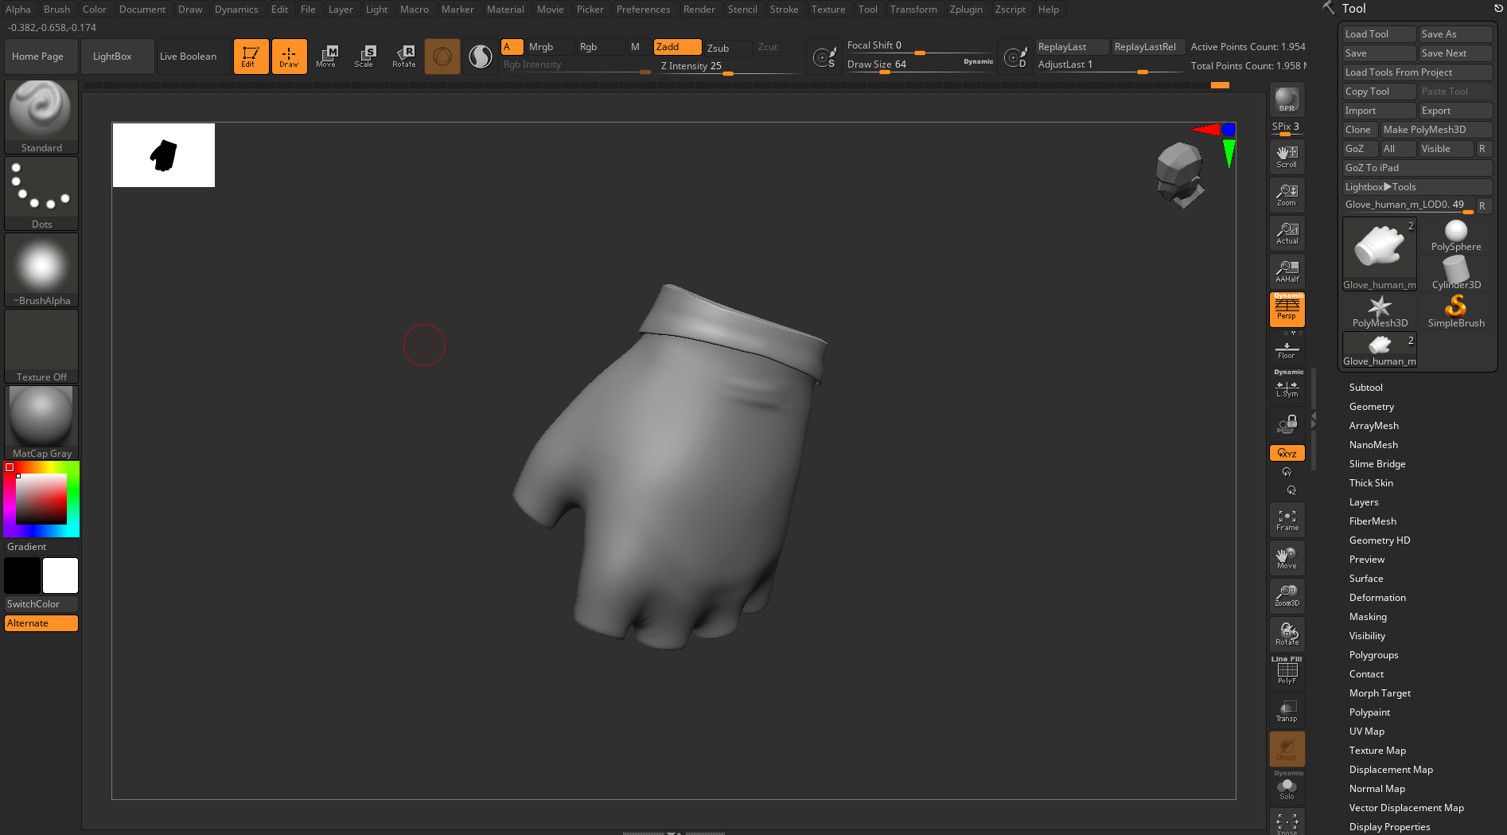This screenshot has width=1507, height=835.
Task: Open the Zplugin menu
Action: click(965, 10)
